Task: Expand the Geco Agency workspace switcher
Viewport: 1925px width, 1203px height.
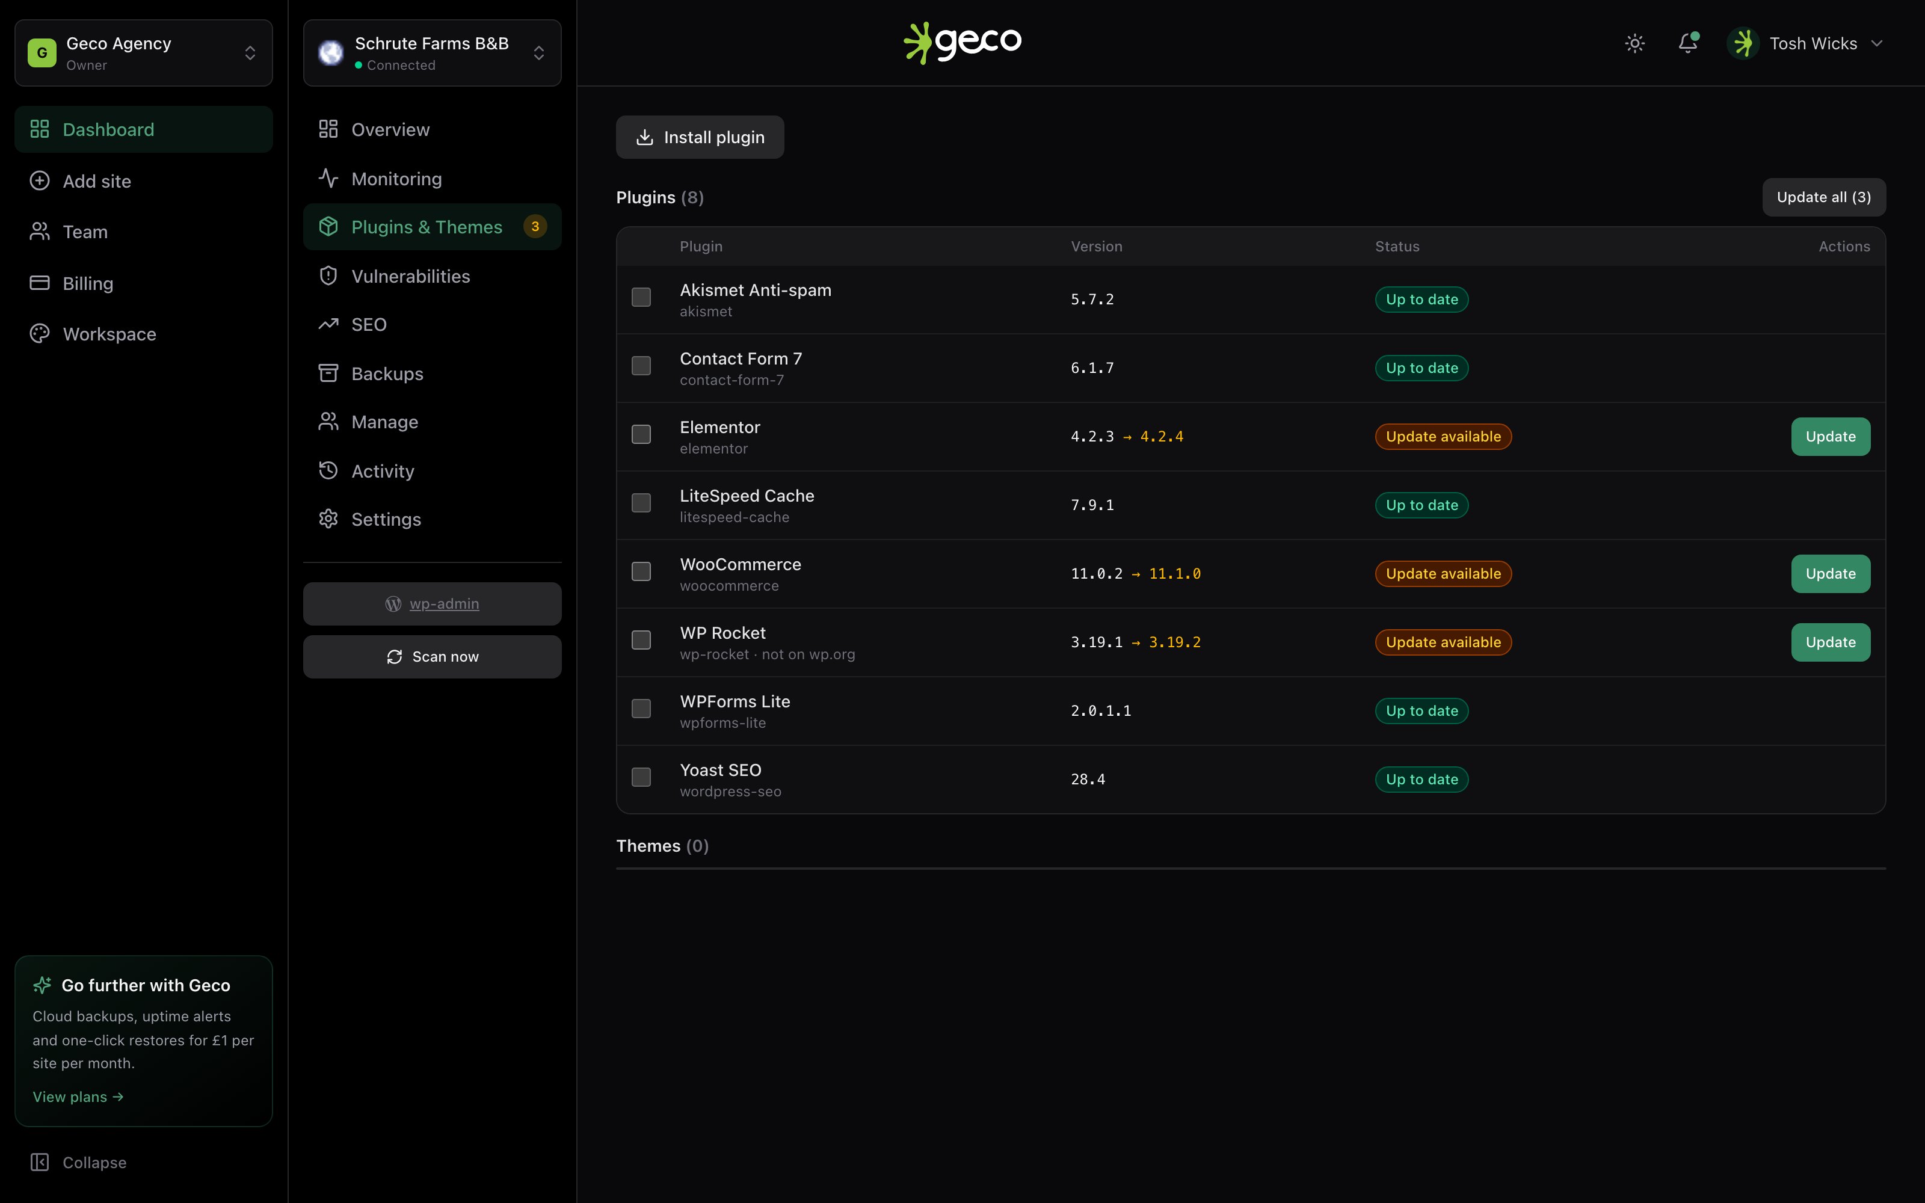Action: tap(144, 52)
